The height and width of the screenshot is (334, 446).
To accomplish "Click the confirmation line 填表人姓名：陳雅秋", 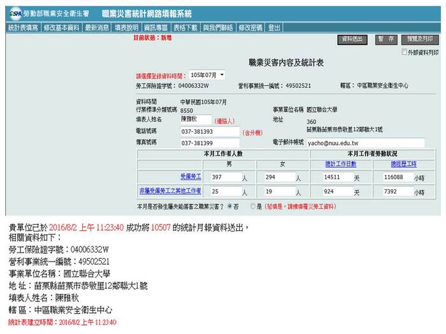I will (x=44, y=298).
